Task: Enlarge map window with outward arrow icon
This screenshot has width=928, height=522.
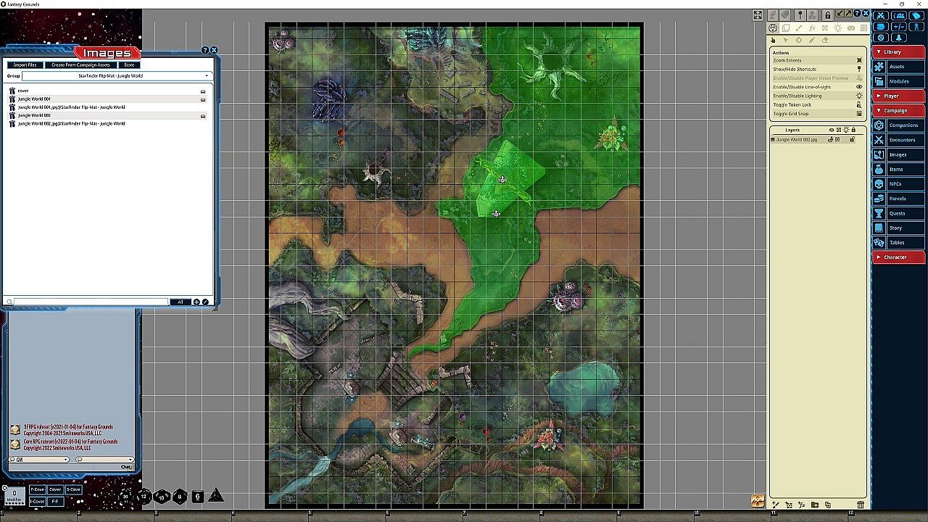Action: click(x=848, y=14)
